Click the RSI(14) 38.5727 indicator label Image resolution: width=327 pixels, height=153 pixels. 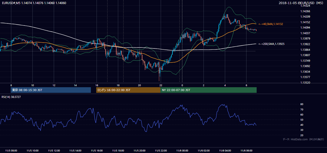11,97
